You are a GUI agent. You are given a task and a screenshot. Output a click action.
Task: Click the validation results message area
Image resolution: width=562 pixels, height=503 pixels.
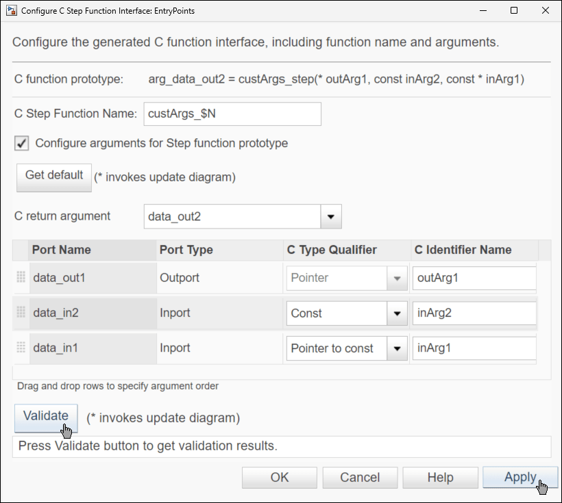(281, 446)
